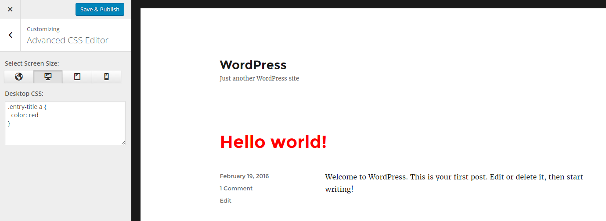Click the 'Advanced CSS Editor' heading

click(x=68, y=40)
